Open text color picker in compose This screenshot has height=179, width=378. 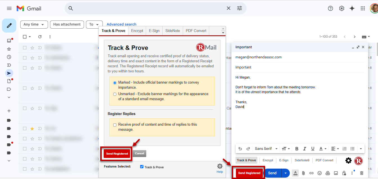[323, 149]
